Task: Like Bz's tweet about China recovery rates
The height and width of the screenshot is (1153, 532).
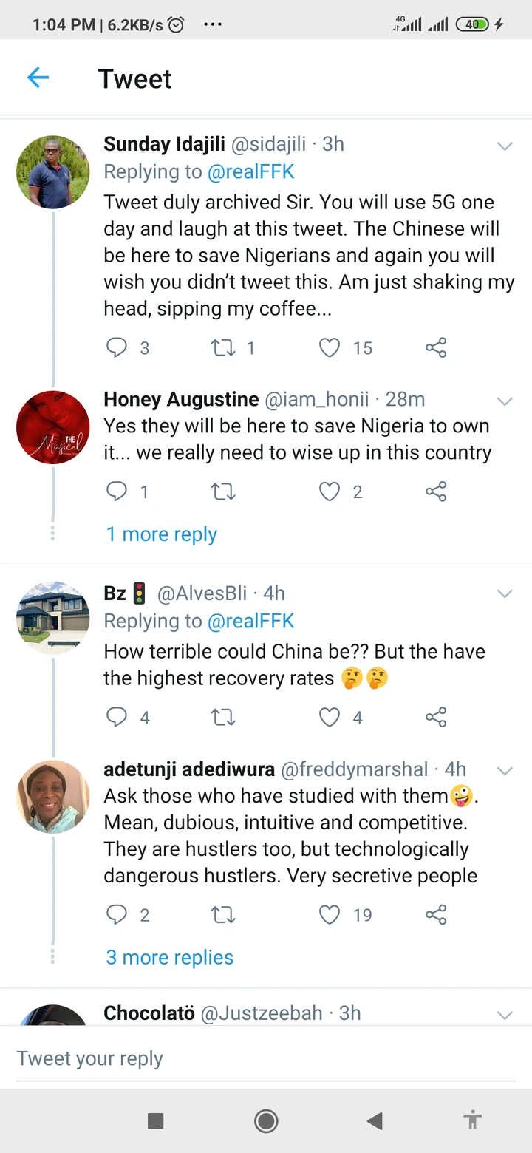Action: pyautogui.click(x=330, y=717)
